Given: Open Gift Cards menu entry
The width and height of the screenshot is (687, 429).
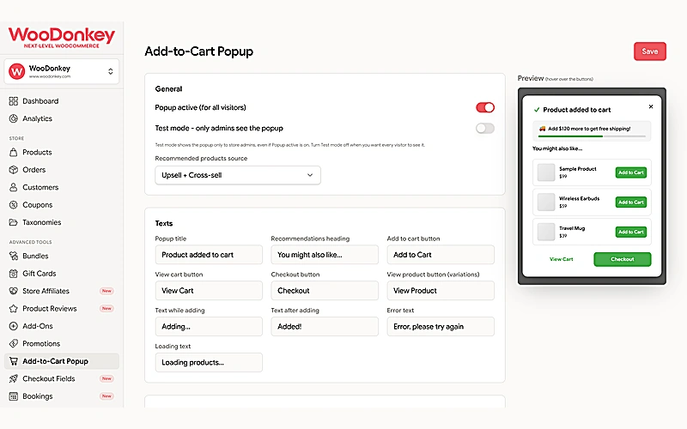Looking at the screenshot, I should coord(62,274).
